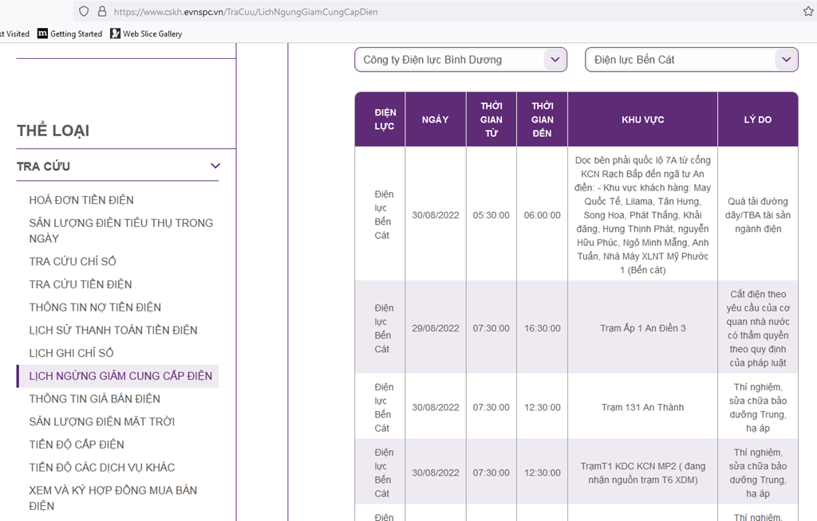The height and width of the screenshot is (521, 817).
Task: Click the shield tracking protection icon
Action: click(x=84, y=11)
